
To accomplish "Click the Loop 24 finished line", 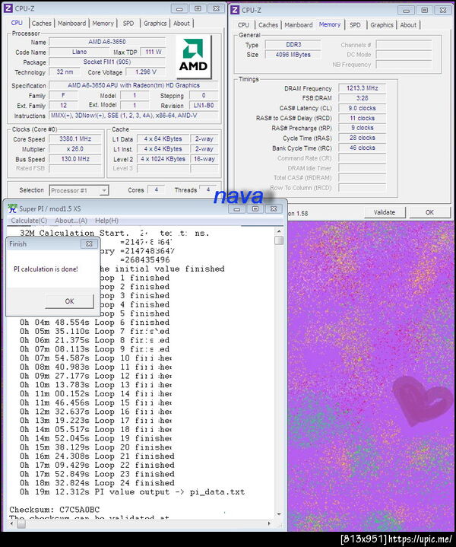I will [x=97, y=483].
